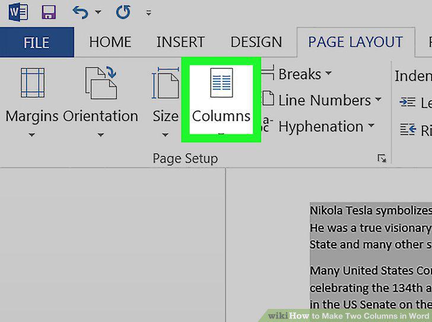Open the Columns menu icon

point(221,83)
